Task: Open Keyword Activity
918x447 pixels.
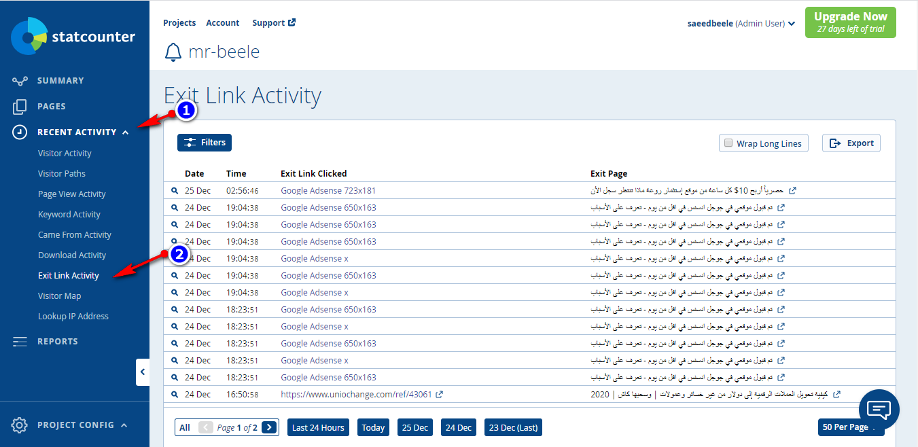Action: click(69, 215)
